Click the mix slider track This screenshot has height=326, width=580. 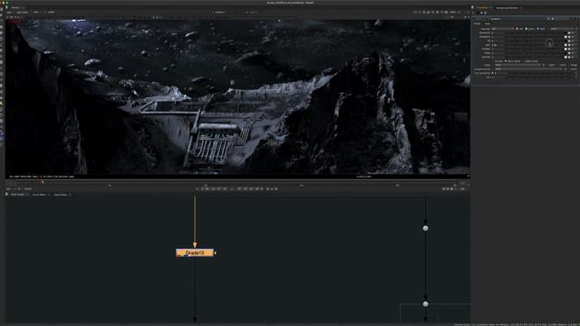(541, 77)
